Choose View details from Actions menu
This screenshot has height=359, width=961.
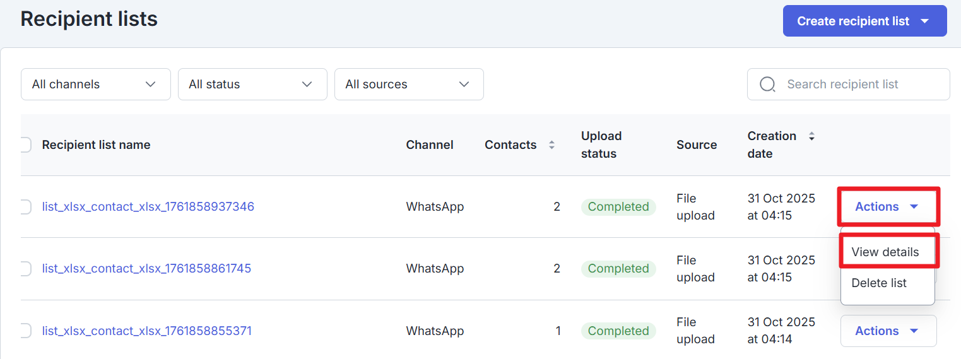tap(885, 252)
